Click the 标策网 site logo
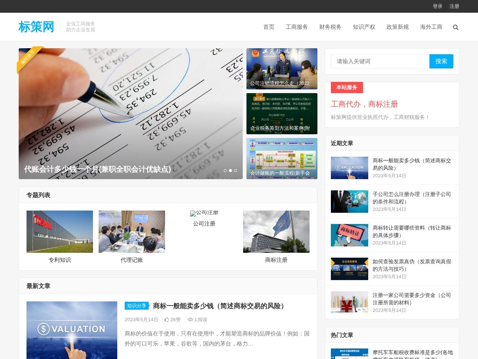 click(36, 27)
